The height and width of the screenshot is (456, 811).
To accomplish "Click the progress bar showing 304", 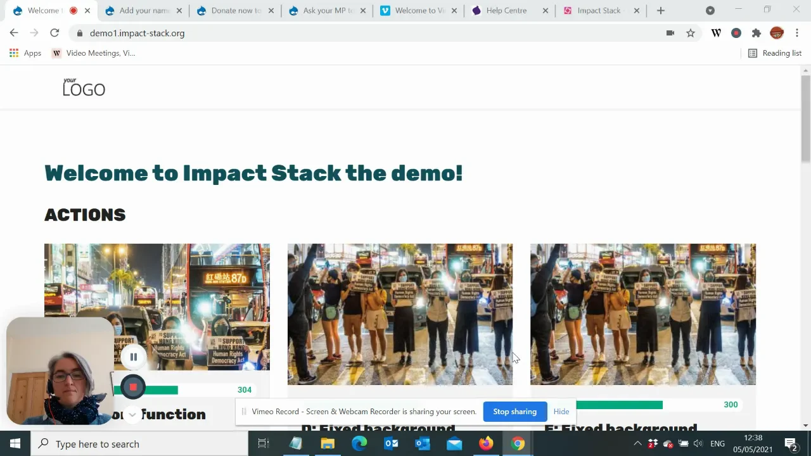I will tap(182, 390).
